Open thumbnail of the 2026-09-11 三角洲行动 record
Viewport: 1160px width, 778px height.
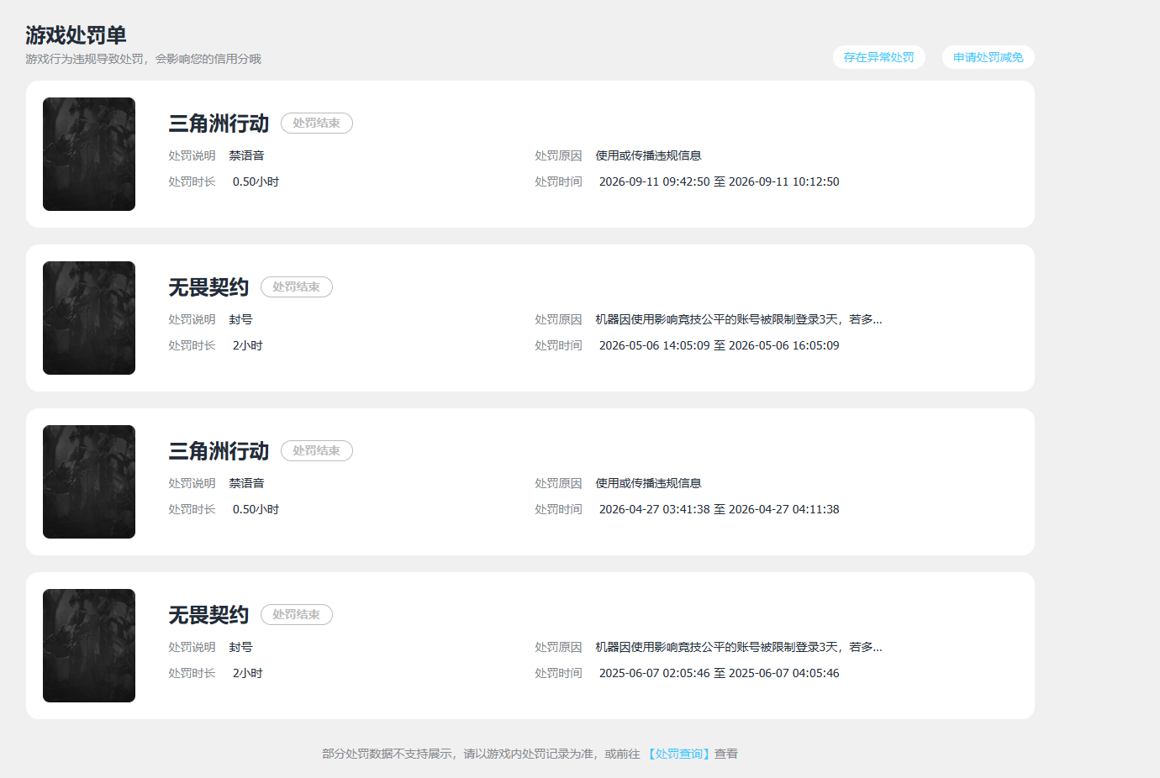[x=89, y=154]
